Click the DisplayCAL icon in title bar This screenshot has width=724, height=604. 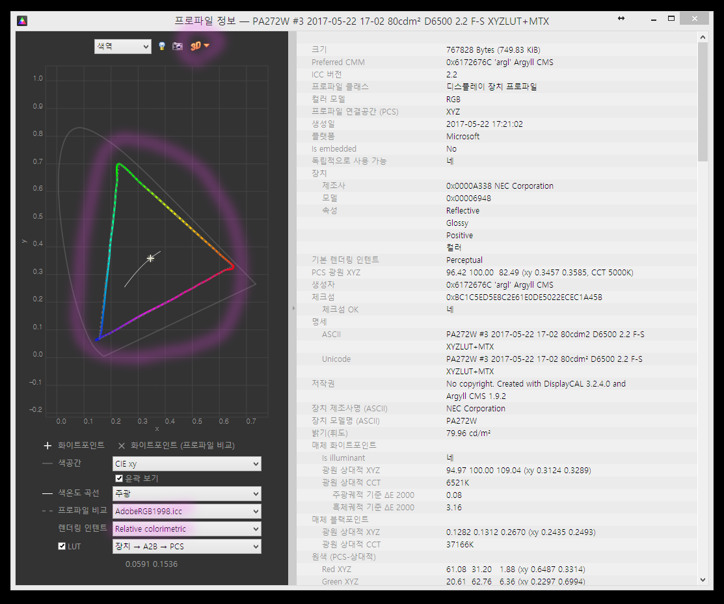tap(22, 21)
